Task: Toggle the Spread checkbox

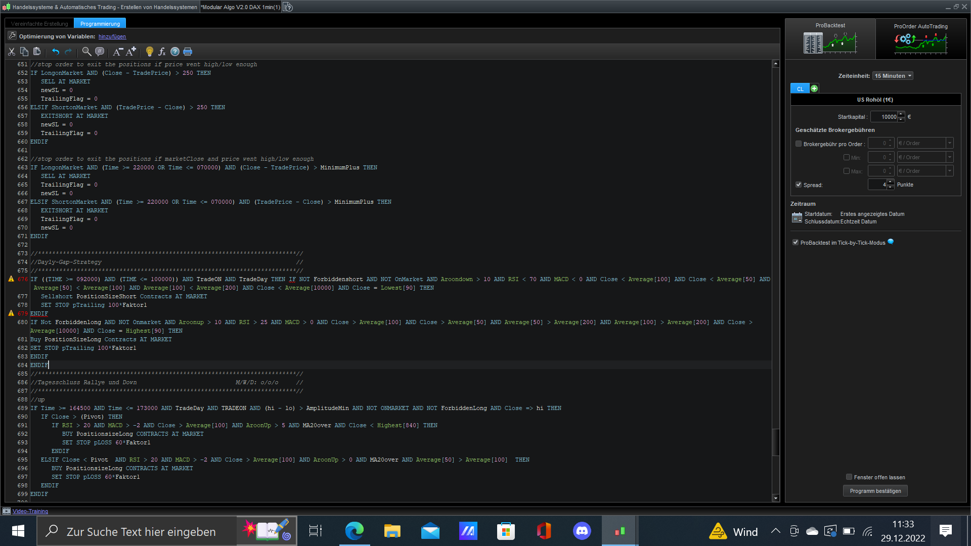Action: pyautogui.click(x=799, y=185)
